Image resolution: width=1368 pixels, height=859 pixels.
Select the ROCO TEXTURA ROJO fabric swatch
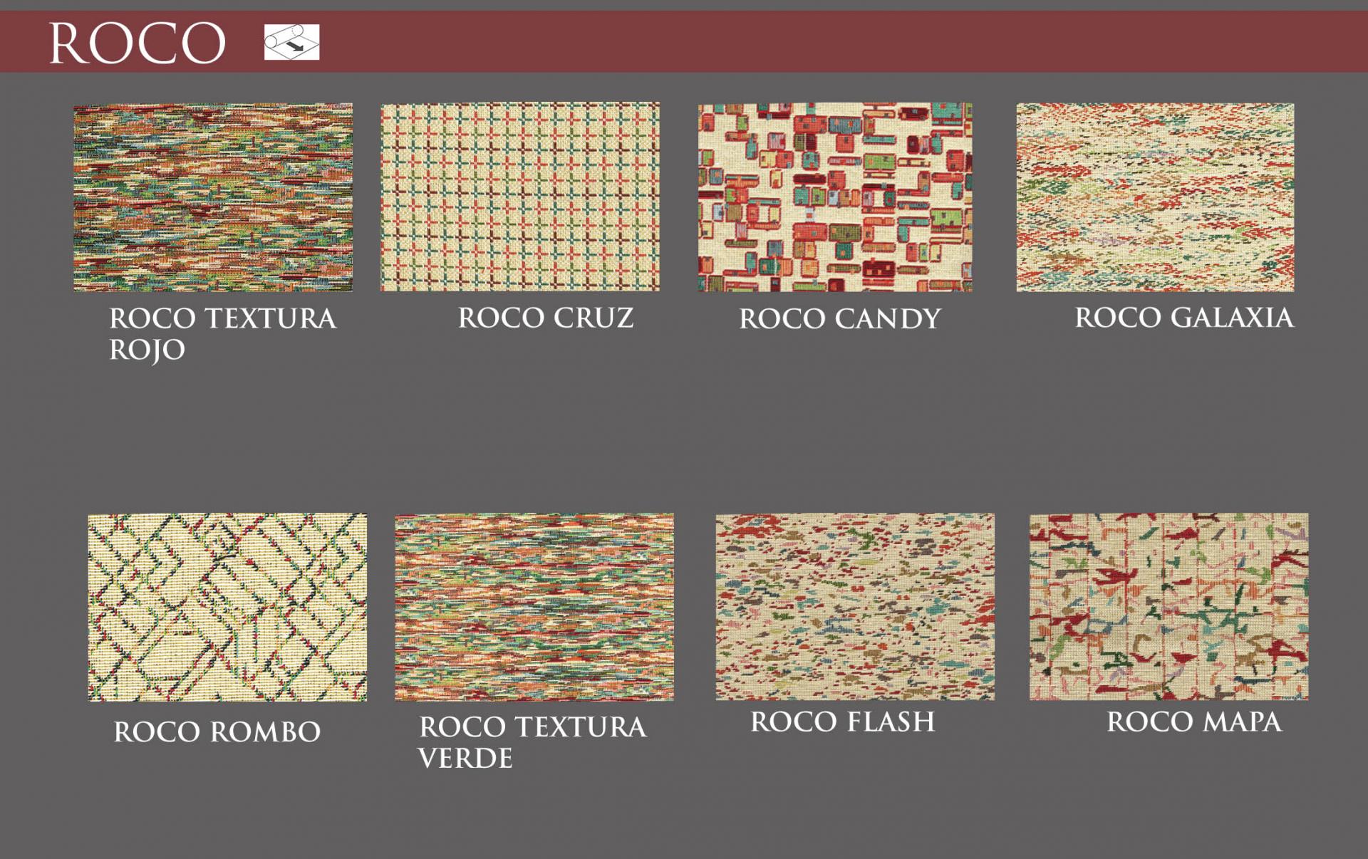[x=213, y=197]
